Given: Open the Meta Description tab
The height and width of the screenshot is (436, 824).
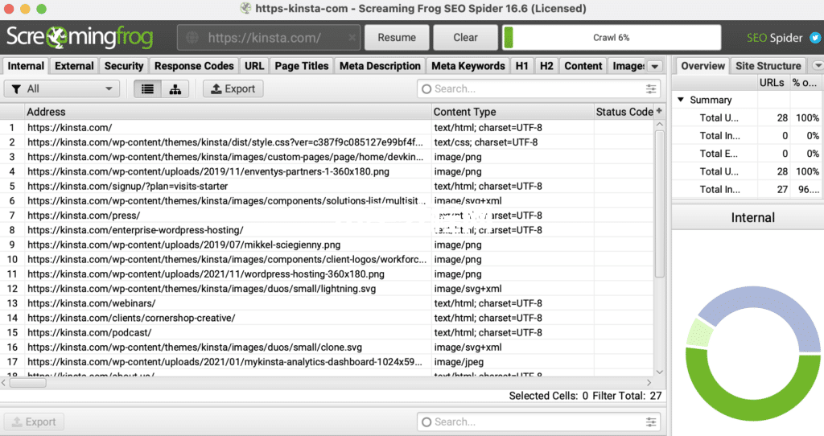Looking at the screenshot, I should [380, 66].
